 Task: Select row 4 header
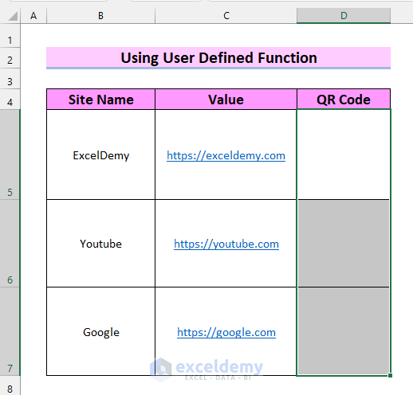click(x=10, y=100)
